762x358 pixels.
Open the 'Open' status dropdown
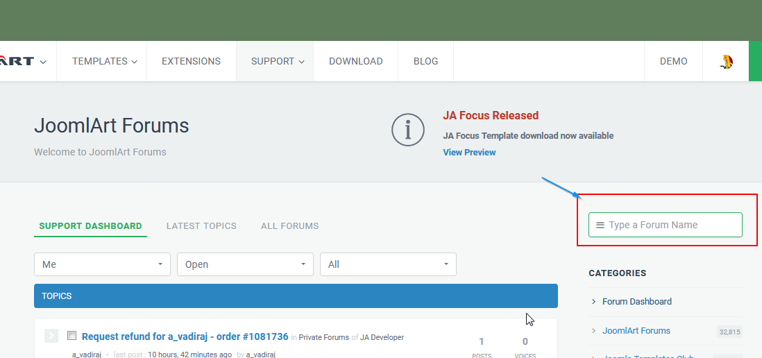pos(245,264)
